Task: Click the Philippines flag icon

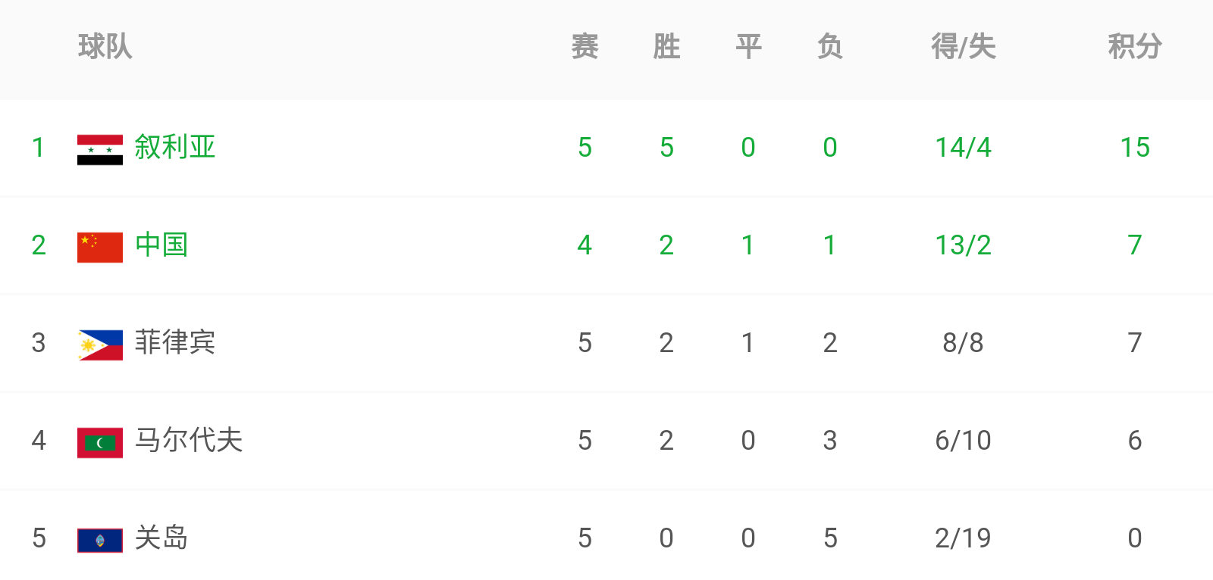Action: pos(100,345)
